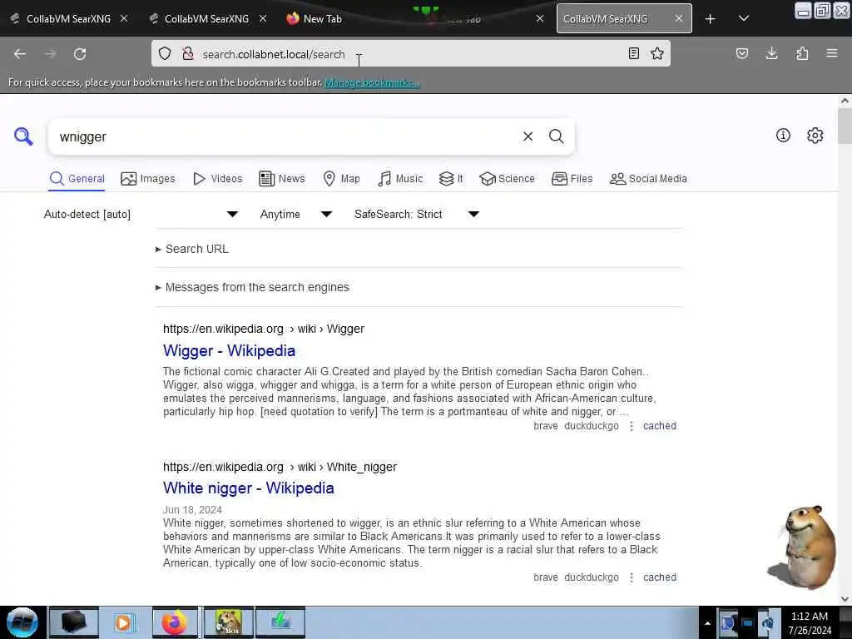Reload the current page
The height and width of the screenshot is (639, 852).
[80, 54]
